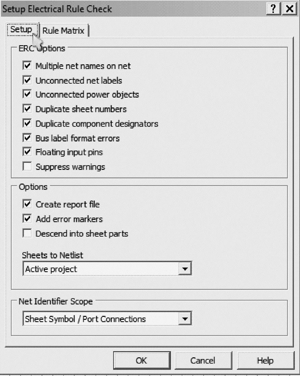300x376 pixels.
Task: Close the Setup Electrical Rule Check dialog
Action: pos(289,9)
